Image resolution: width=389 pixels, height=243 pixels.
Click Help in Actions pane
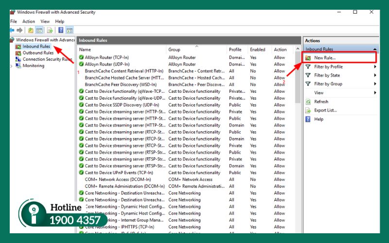[x=318, y=119]
